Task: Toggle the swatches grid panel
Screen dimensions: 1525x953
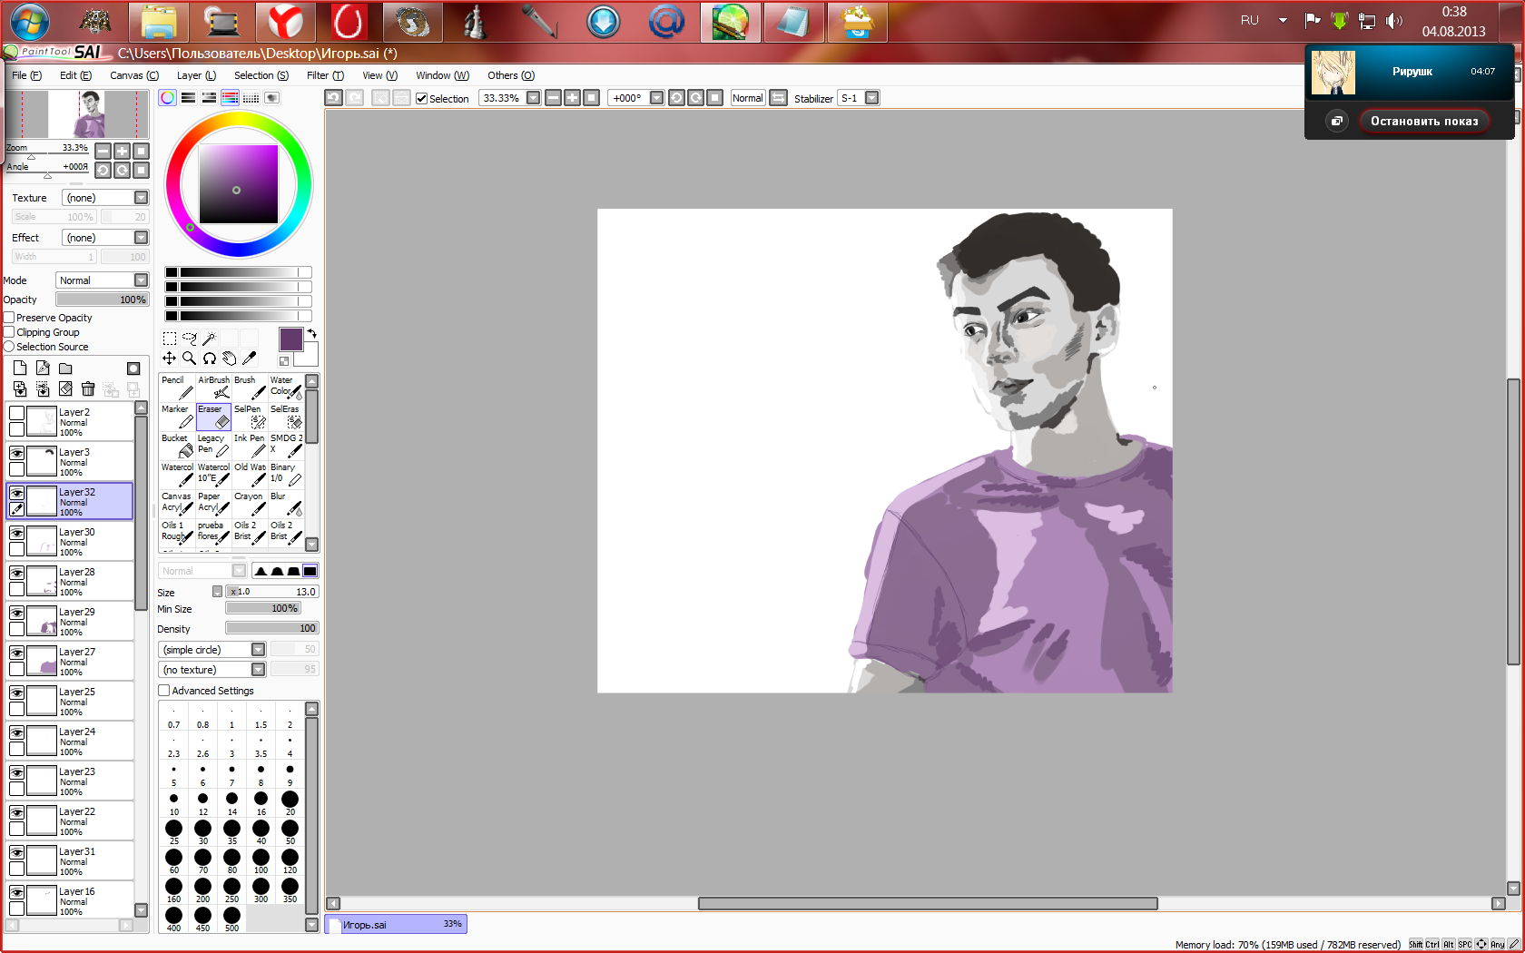Action: pyautogui.click(x=251, y=98)
